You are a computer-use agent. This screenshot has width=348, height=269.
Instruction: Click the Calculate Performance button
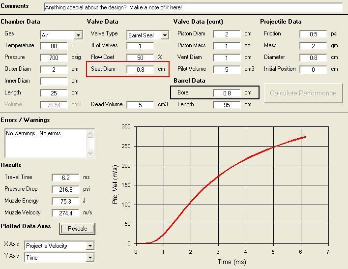click(303, 93)
